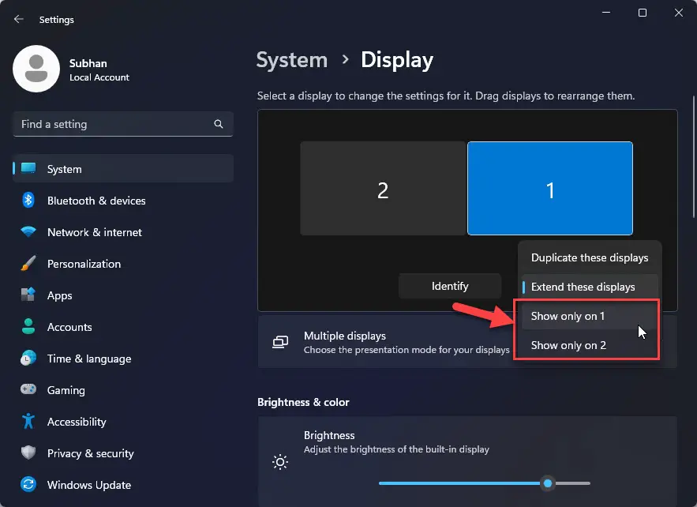Click the Multiple displays icon
The width and height of the screenshot is (697, 507).
[280, 342]
